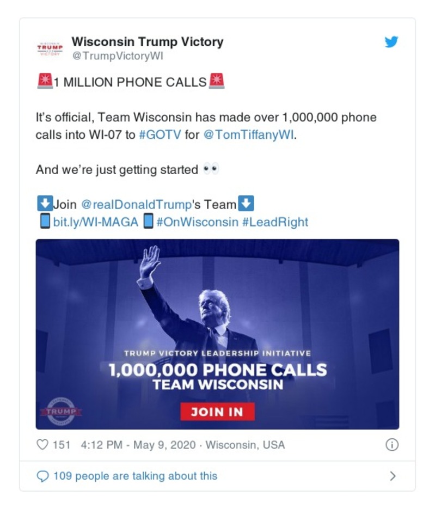Click the Twitter bird logo
Viewport: 435px width, 509px height.
click(391, 42)
